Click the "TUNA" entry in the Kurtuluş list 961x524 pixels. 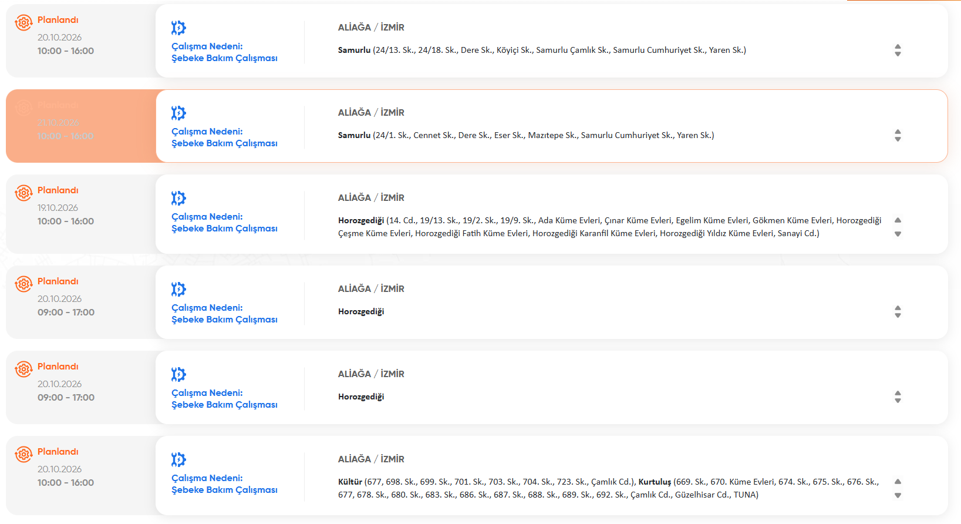[x=744, y=495]
